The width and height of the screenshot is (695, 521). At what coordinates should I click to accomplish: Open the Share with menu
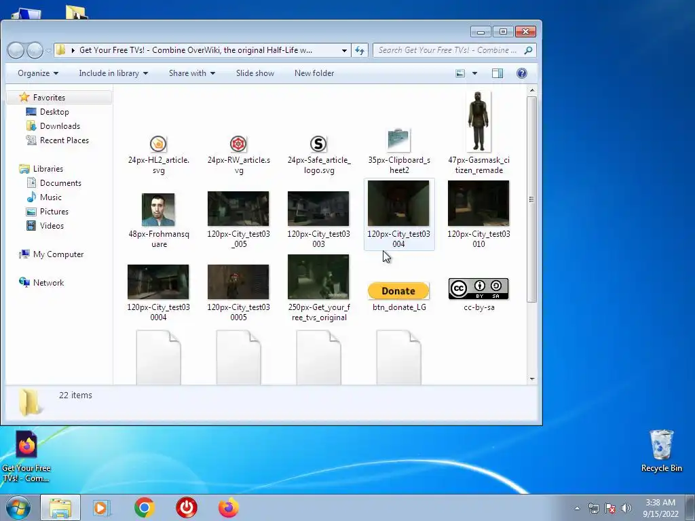tap(192, 73)
